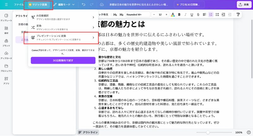Click the 心温まるおもてなし list heading
Image resolution: width=253 pixels, height=136 pixels.
[x=111, y=108]
